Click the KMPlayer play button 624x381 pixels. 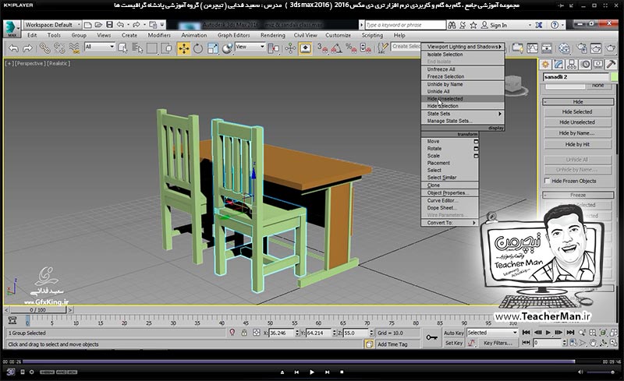pos(311,372)
